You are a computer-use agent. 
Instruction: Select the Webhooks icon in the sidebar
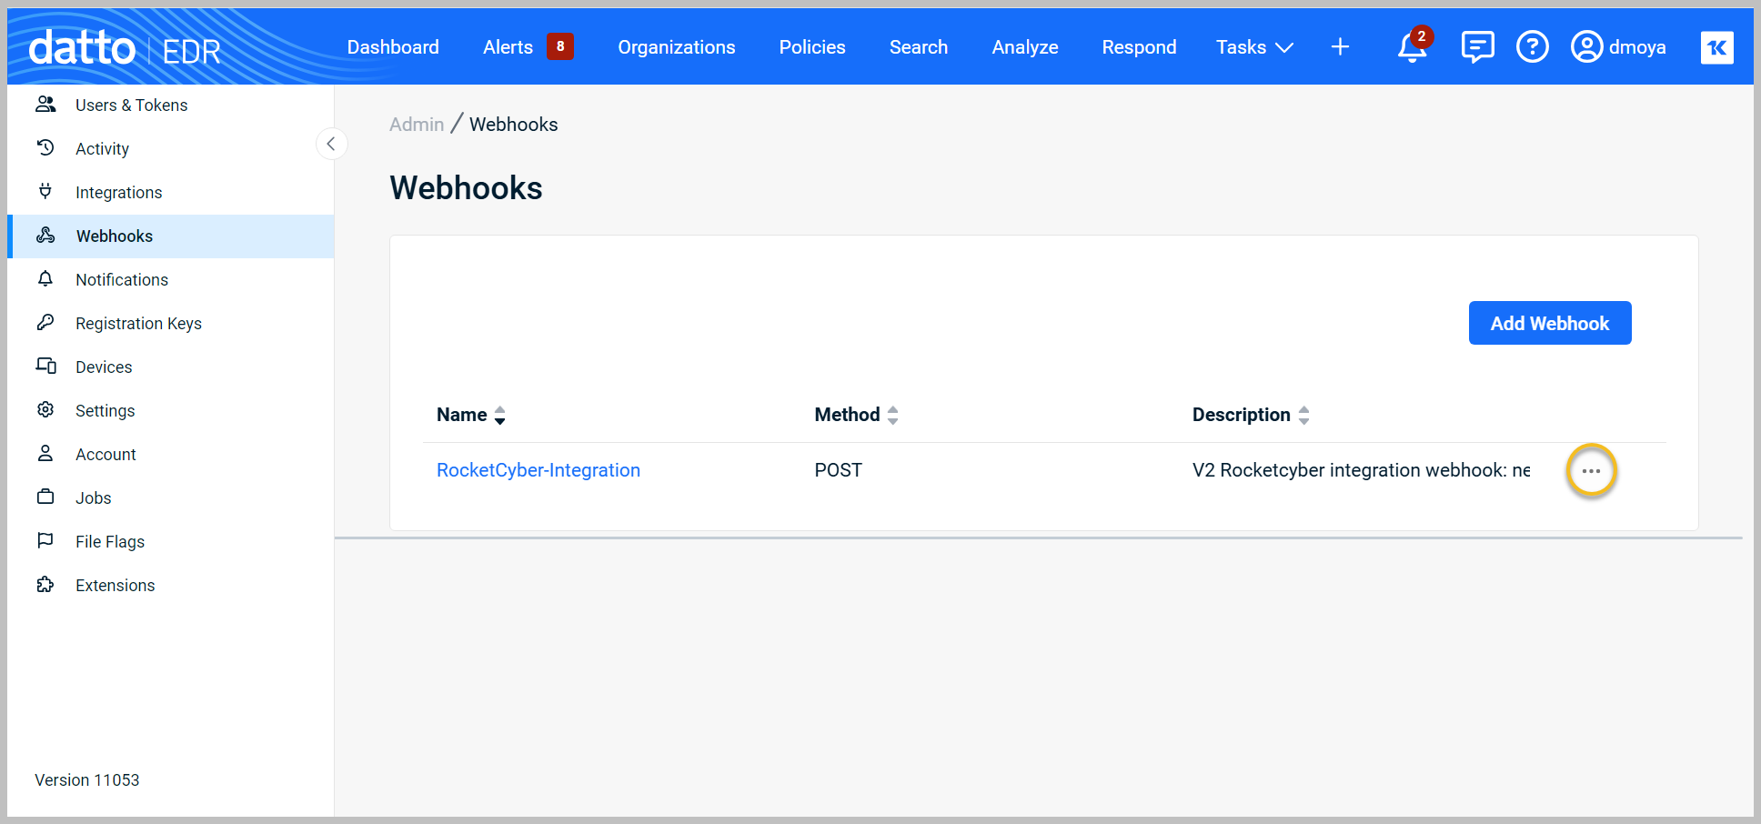click(x=45, y=236)
